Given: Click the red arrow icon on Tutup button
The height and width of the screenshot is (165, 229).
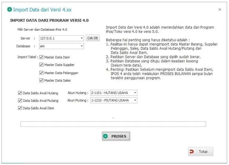Looking at the screenshot, I should pos(192,151).
